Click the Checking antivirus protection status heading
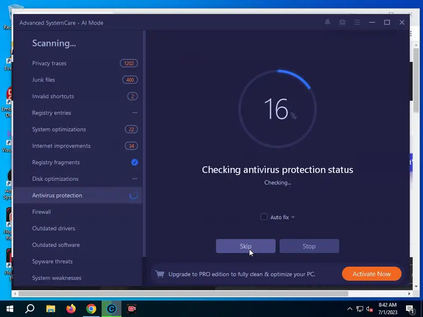Screen dimensions: 423x317 (278, 170)
